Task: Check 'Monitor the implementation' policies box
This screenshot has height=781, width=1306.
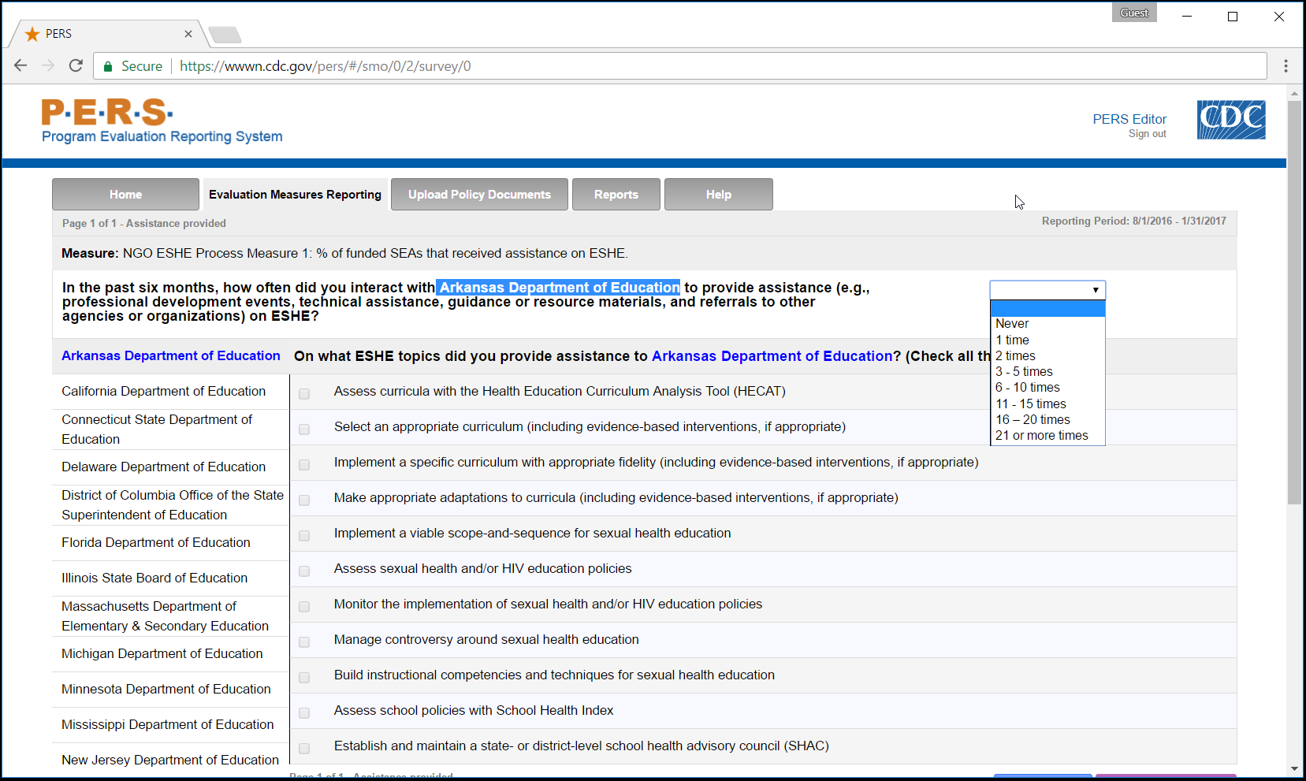Action: (x=304, y=606)
